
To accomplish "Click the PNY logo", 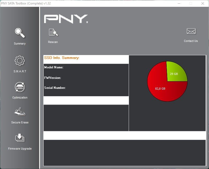I will 66,19.
